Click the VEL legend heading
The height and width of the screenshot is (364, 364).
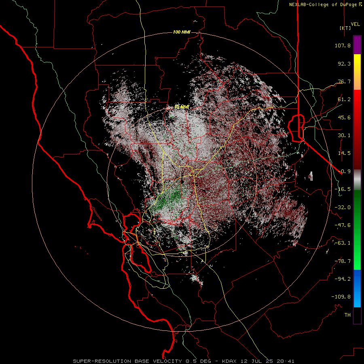(x=355, y=24)
